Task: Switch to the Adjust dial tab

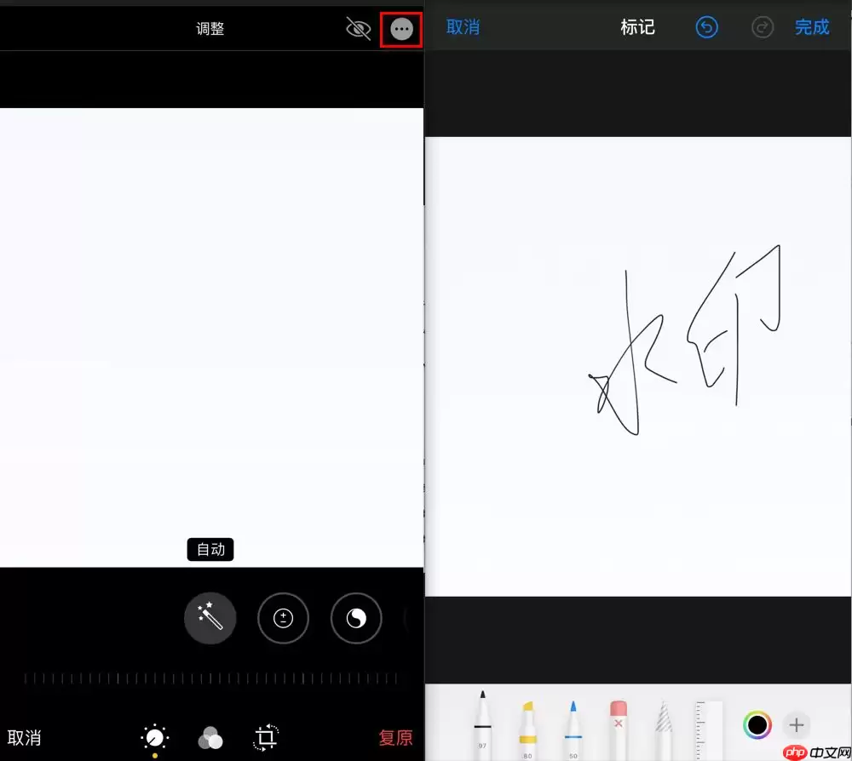Action: [154, 736]
